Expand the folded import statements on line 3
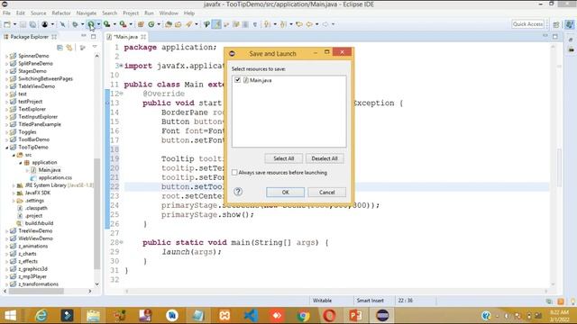 121,66
